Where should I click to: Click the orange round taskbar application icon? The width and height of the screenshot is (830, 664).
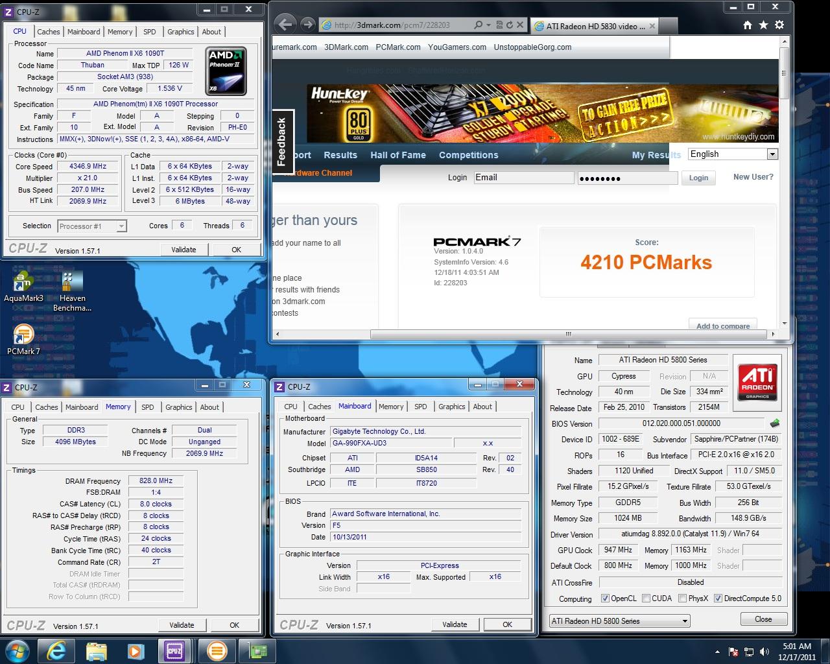click(216, 651)
